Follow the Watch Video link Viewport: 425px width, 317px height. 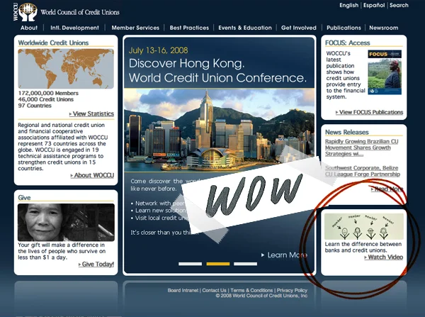pyautogui.click(x=383, y=257)
